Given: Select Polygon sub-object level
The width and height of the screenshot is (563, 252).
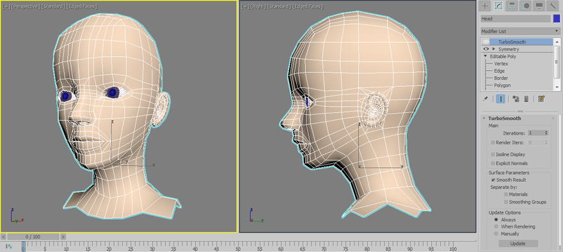Looking at the screenshot, I should pyautogui.click(x=502, y=85).
